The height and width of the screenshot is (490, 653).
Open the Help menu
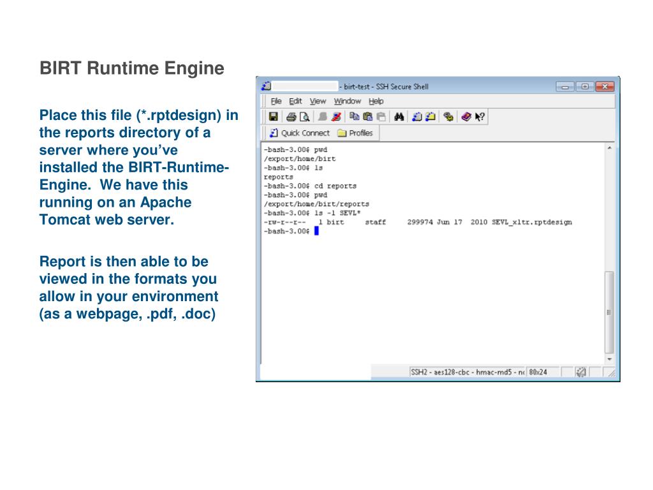click(x=376, y=101)
